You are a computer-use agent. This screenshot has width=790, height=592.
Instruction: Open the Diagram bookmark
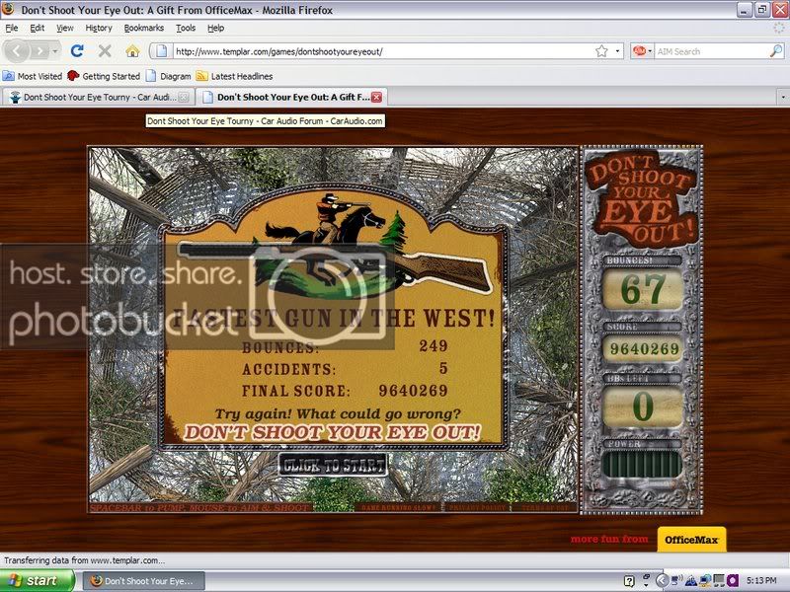[168, 76]
